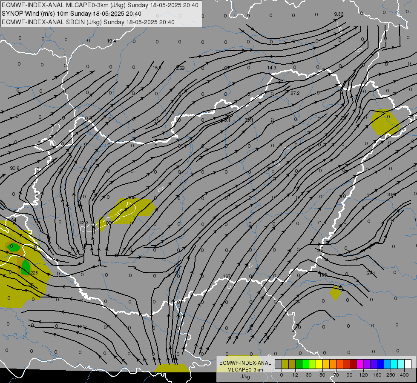Click the lime yellow-green legend swatch
This screenshot has height=383, width=417.
[x=313, y=364]
